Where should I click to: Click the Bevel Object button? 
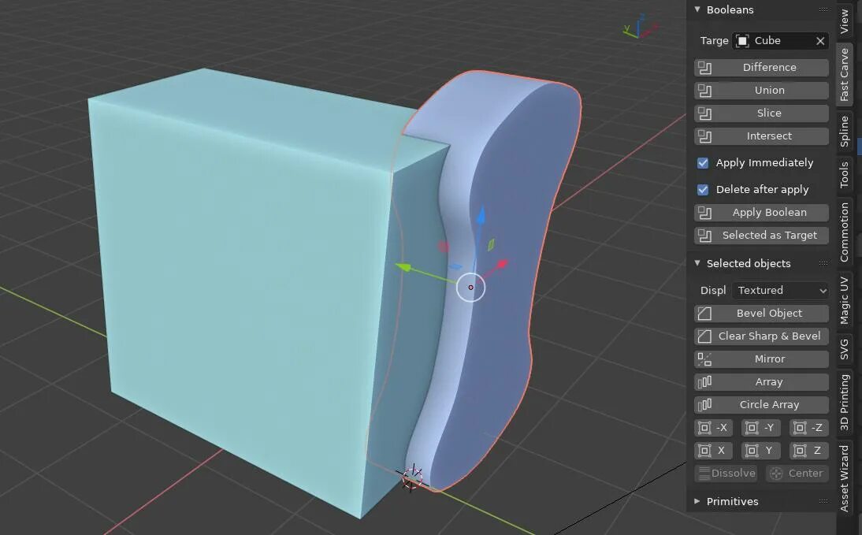761,314
